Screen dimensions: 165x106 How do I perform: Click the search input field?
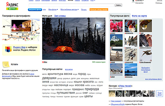(x=71, y=5)
